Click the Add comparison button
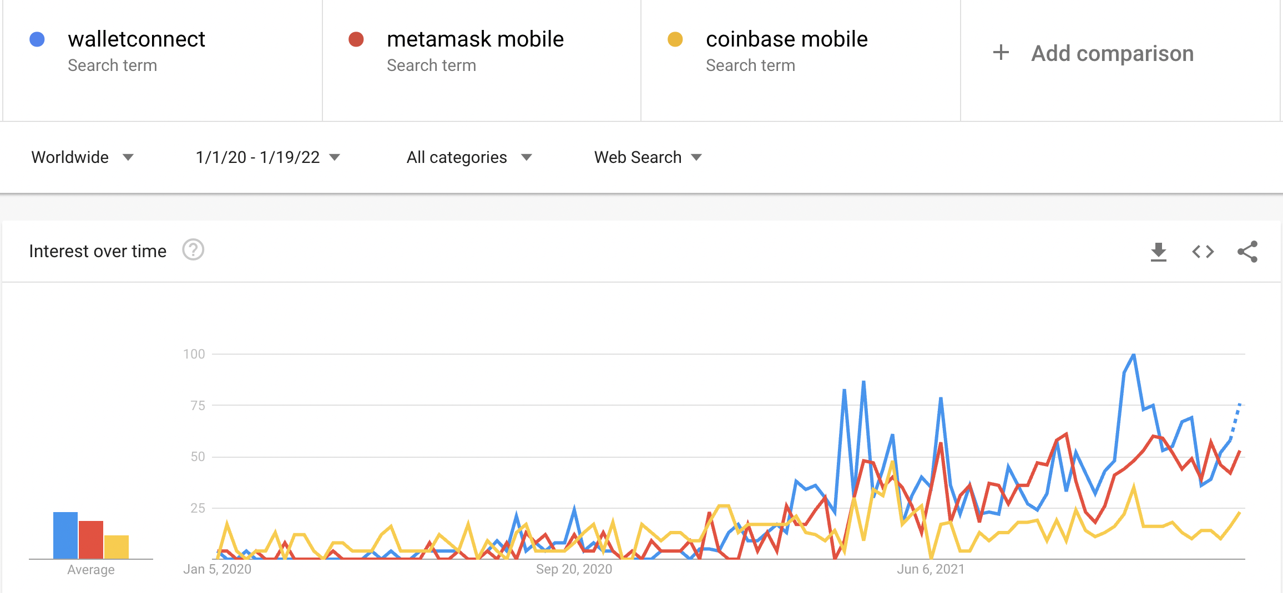This screenshot has width=1283, height=593. point(1112,53)
